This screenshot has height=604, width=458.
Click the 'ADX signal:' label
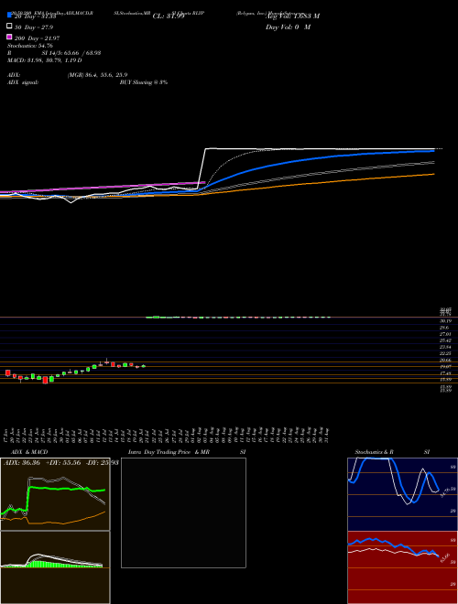point(23,82)
